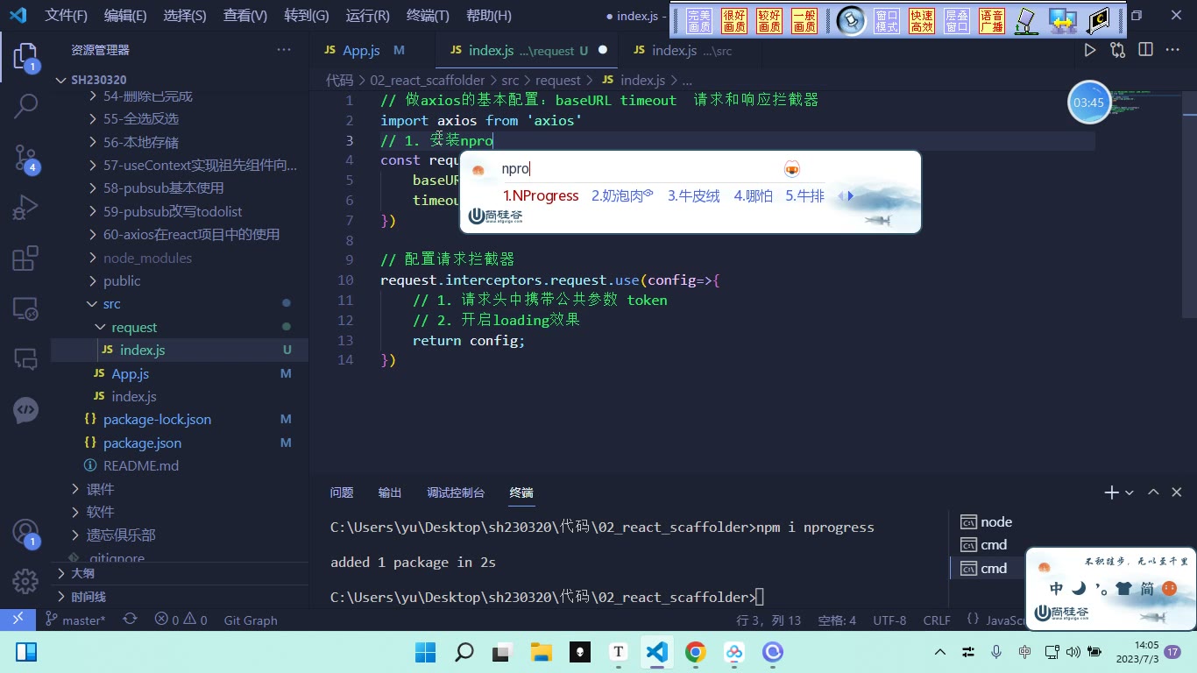Expand 60-axios在react项目中的使用 folder
The height and width of the screenshot is (673, 1197).
click(180, 234)
